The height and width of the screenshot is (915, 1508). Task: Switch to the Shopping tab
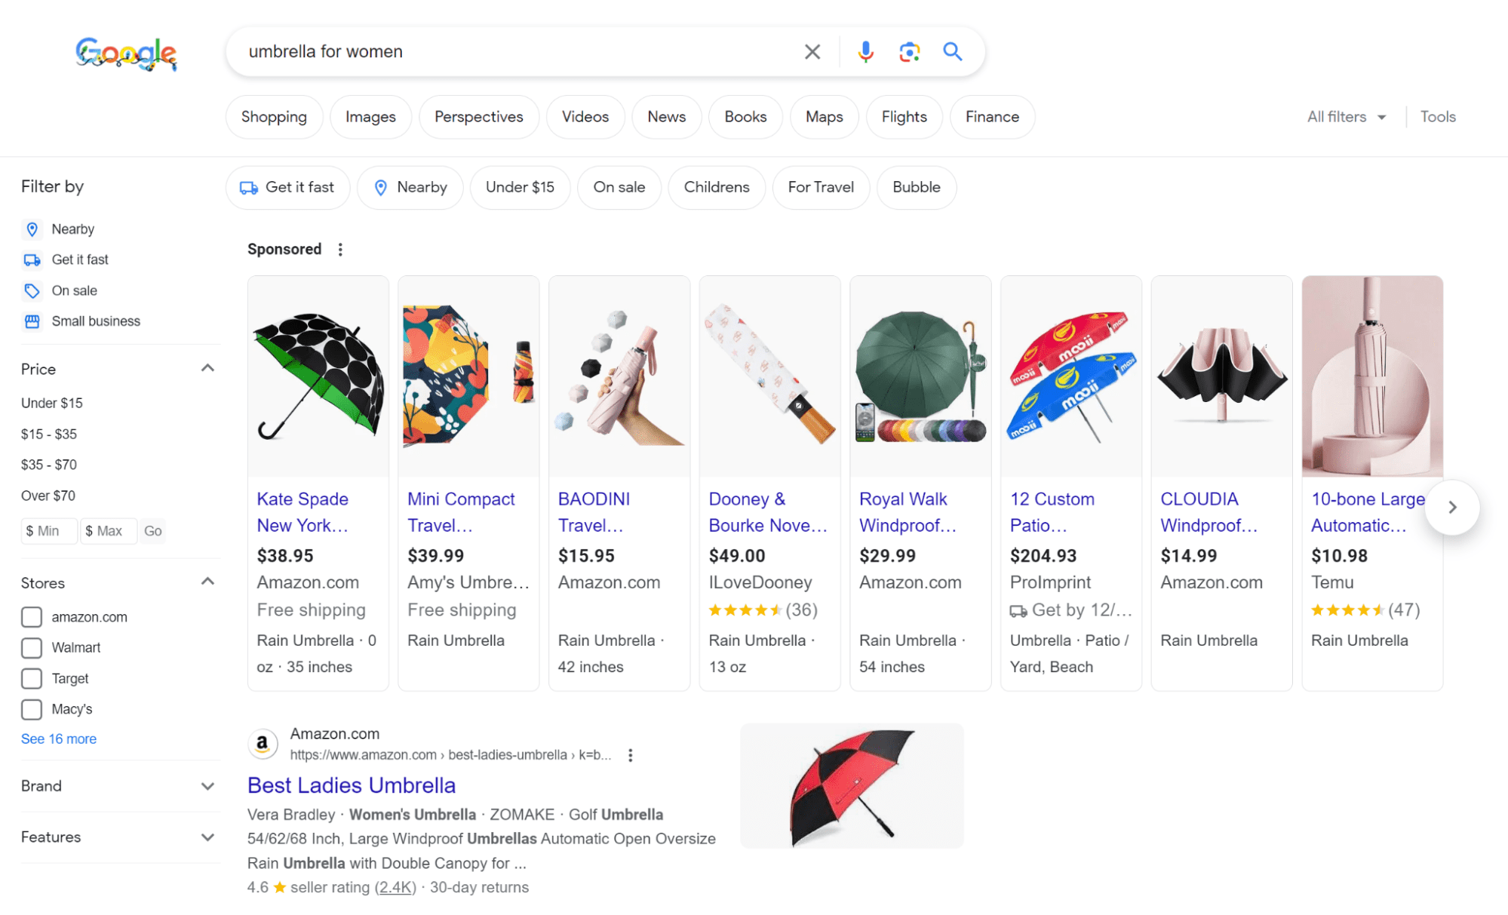pos(274,117)
